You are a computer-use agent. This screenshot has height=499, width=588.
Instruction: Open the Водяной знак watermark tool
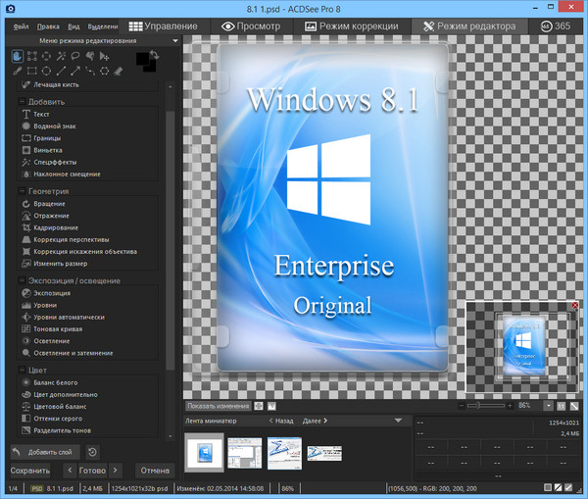point(54,126)
